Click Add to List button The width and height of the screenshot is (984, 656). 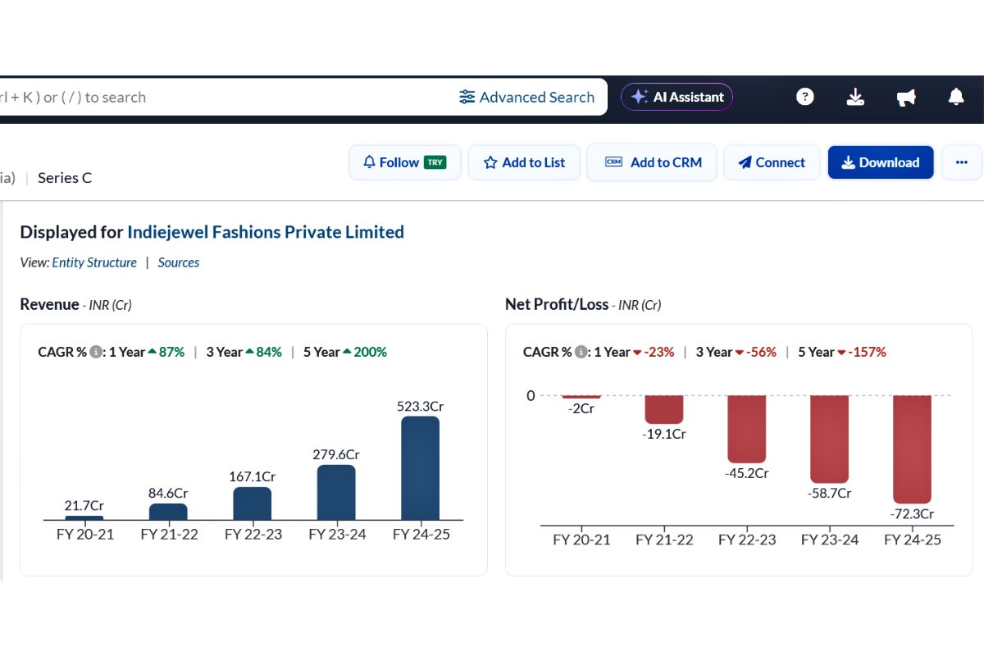click(525, 162)
